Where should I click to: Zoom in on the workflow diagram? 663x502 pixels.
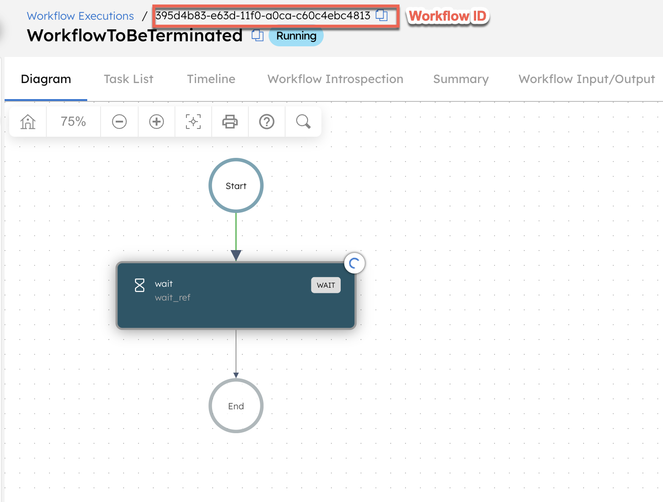156,122
